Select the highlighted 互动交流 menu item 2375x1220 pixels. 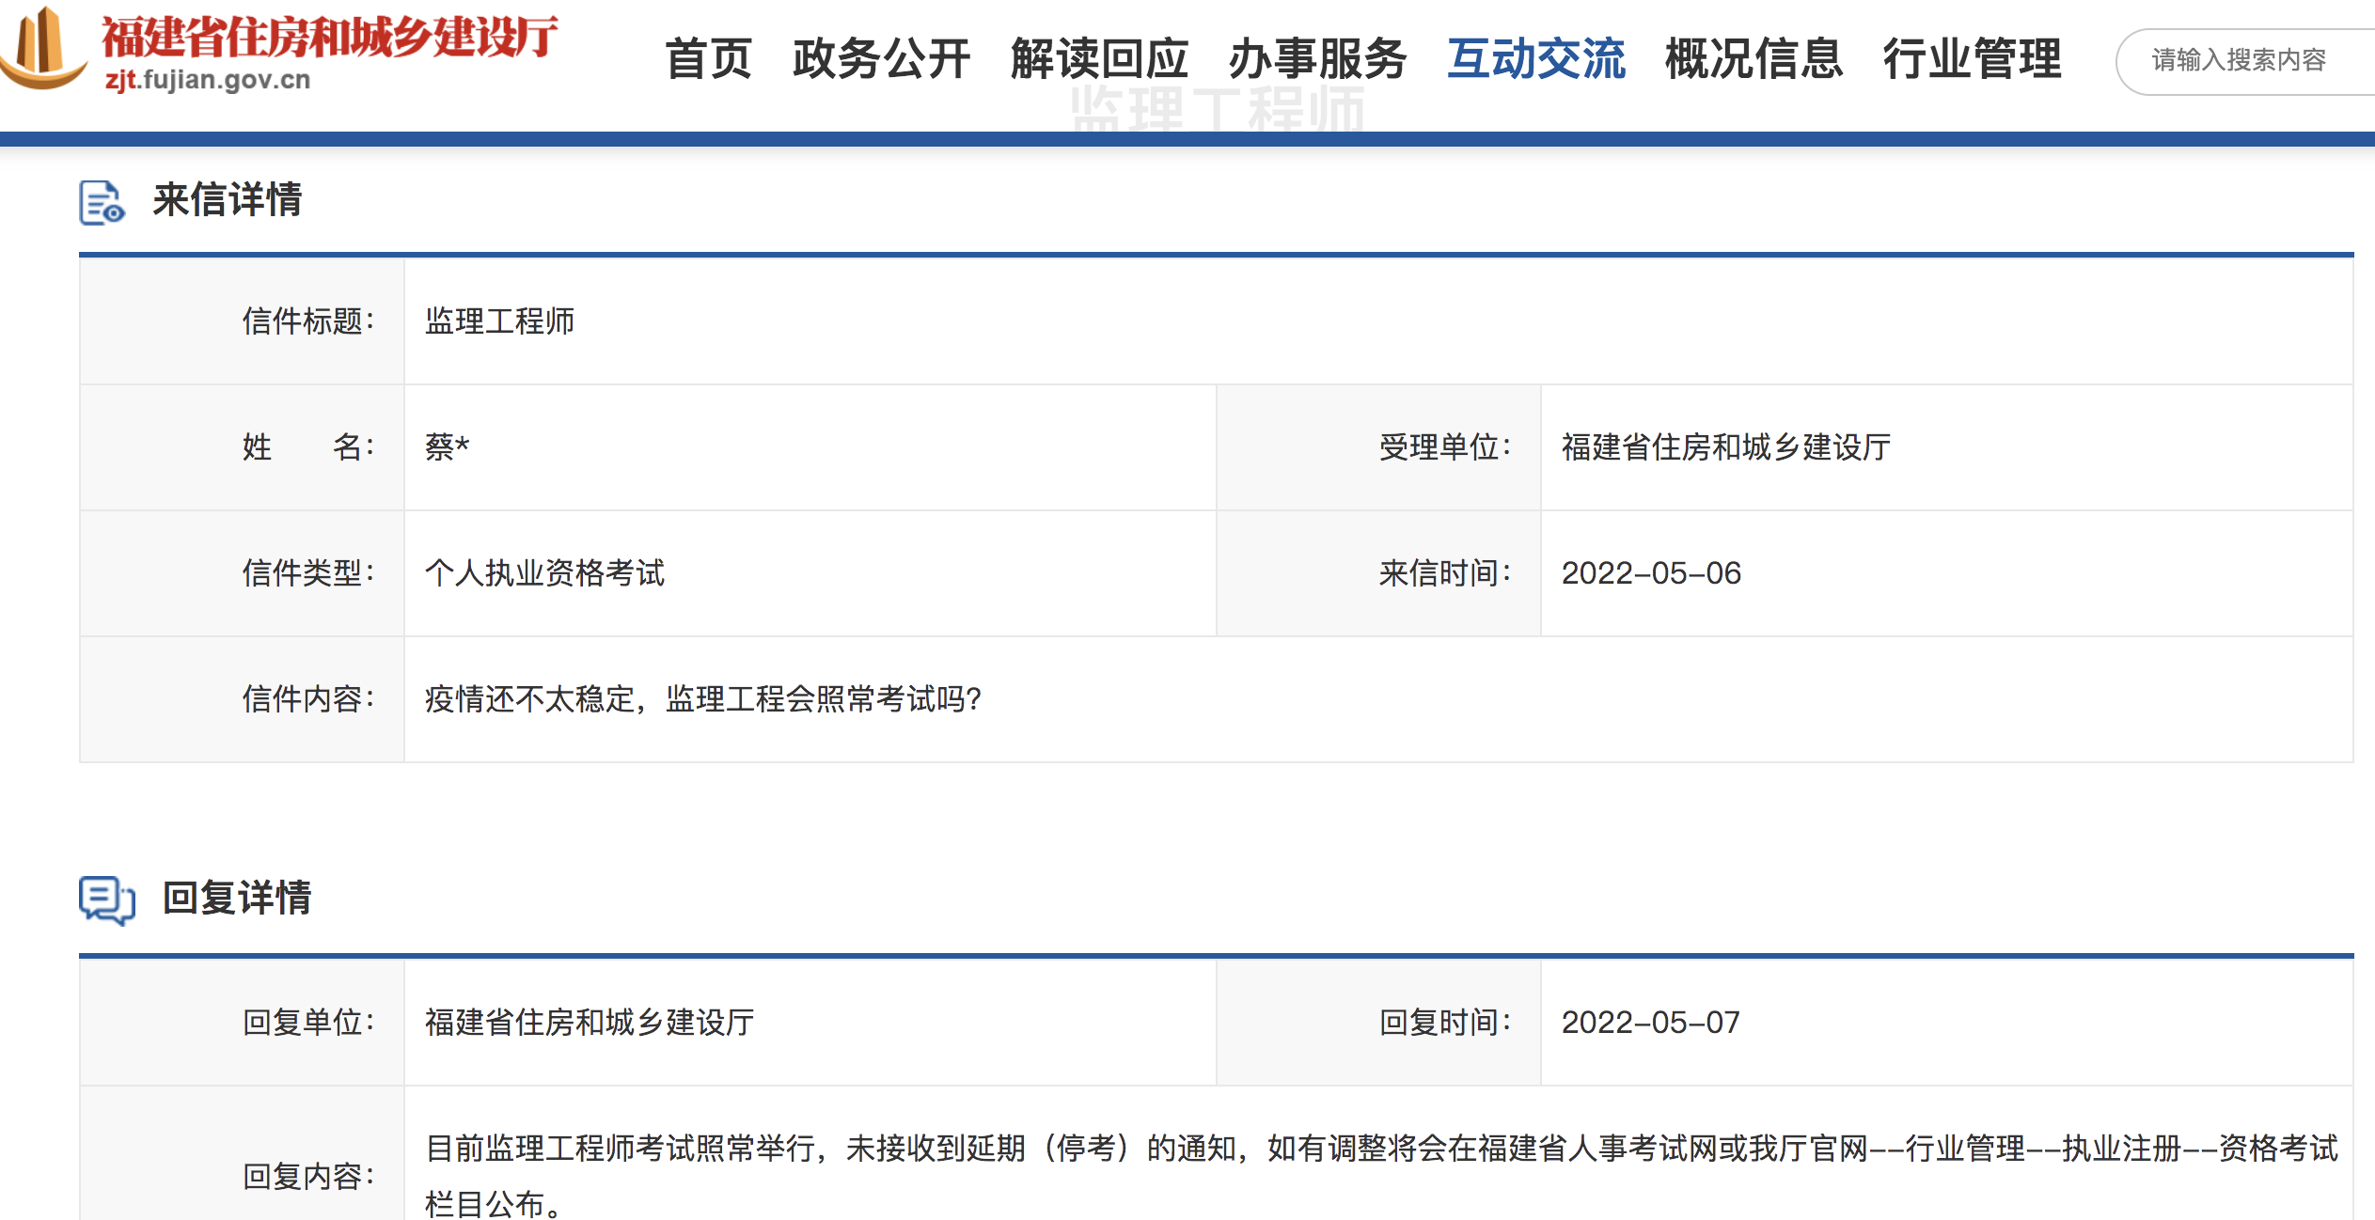coord(1536,58)
